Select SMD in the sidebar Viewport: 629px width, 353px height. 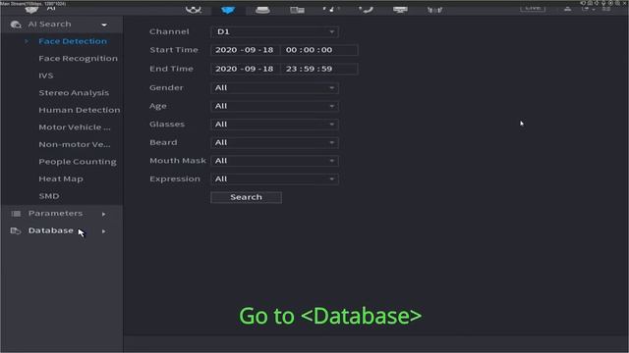pos(49,196)
